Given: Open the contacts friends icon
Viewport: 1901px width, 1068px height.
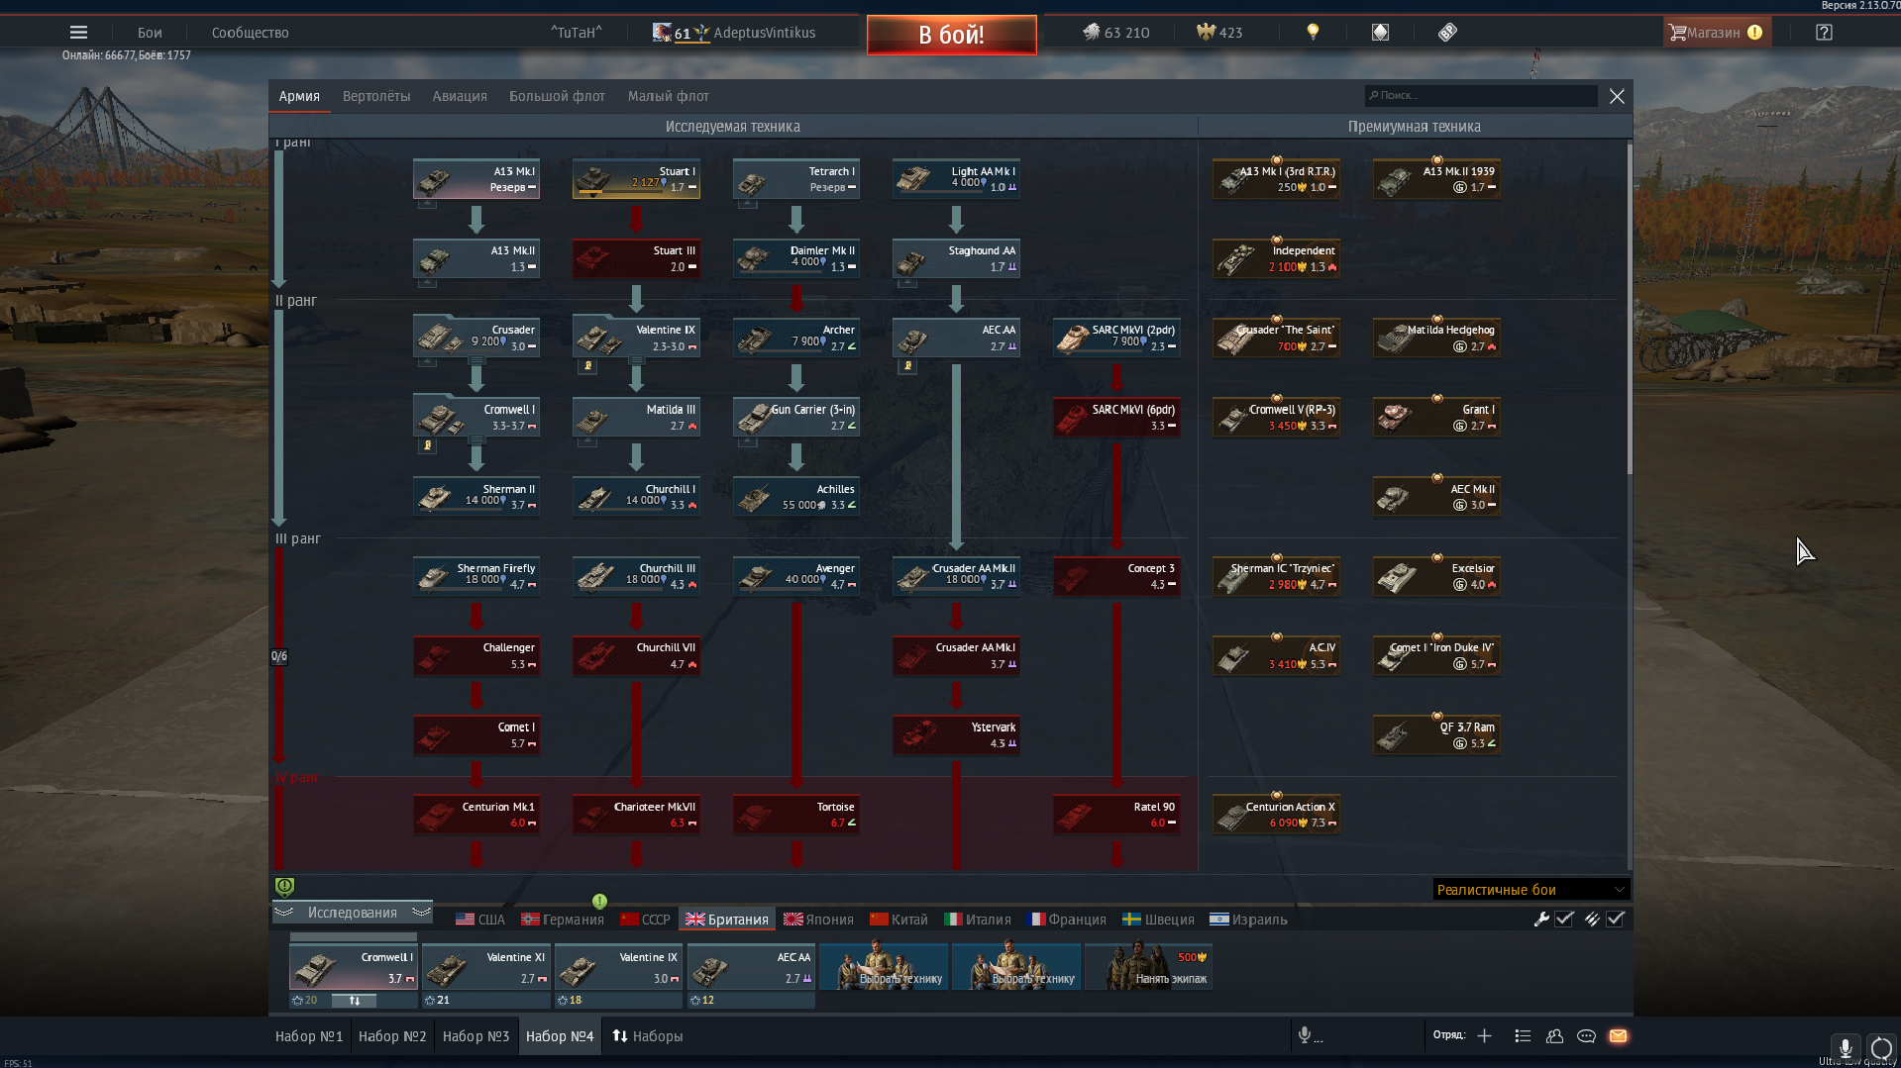Looking at the screenshot, I should 1554,1035.
